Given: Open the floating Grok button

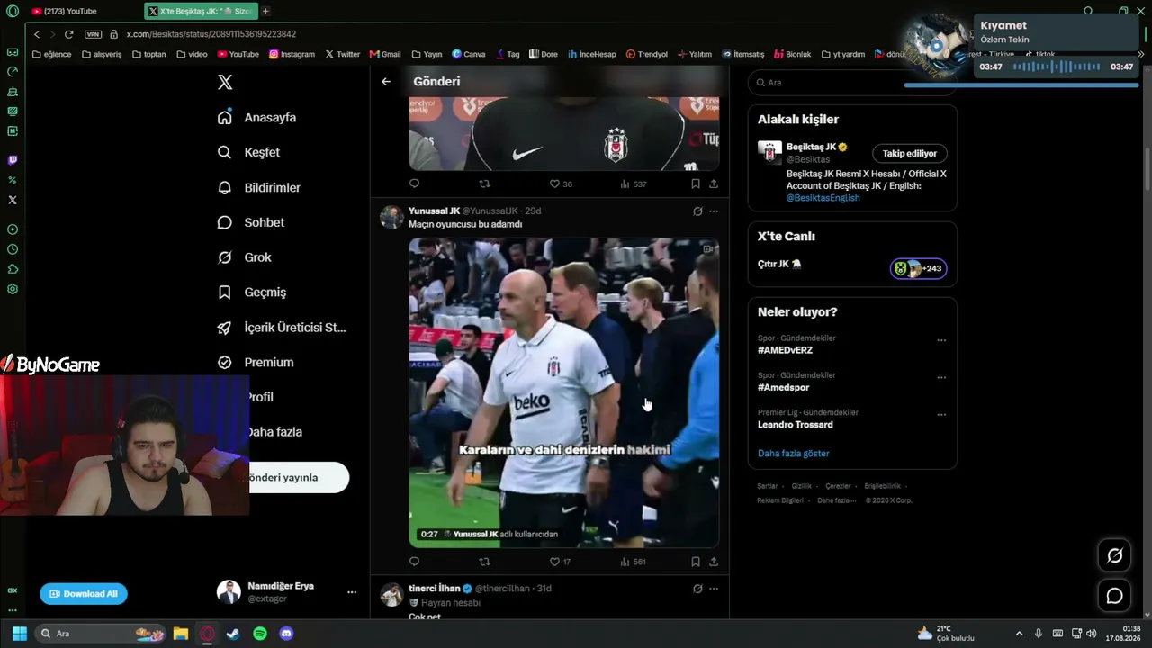Looking at the screenshot, I should tap(1114, 555).
